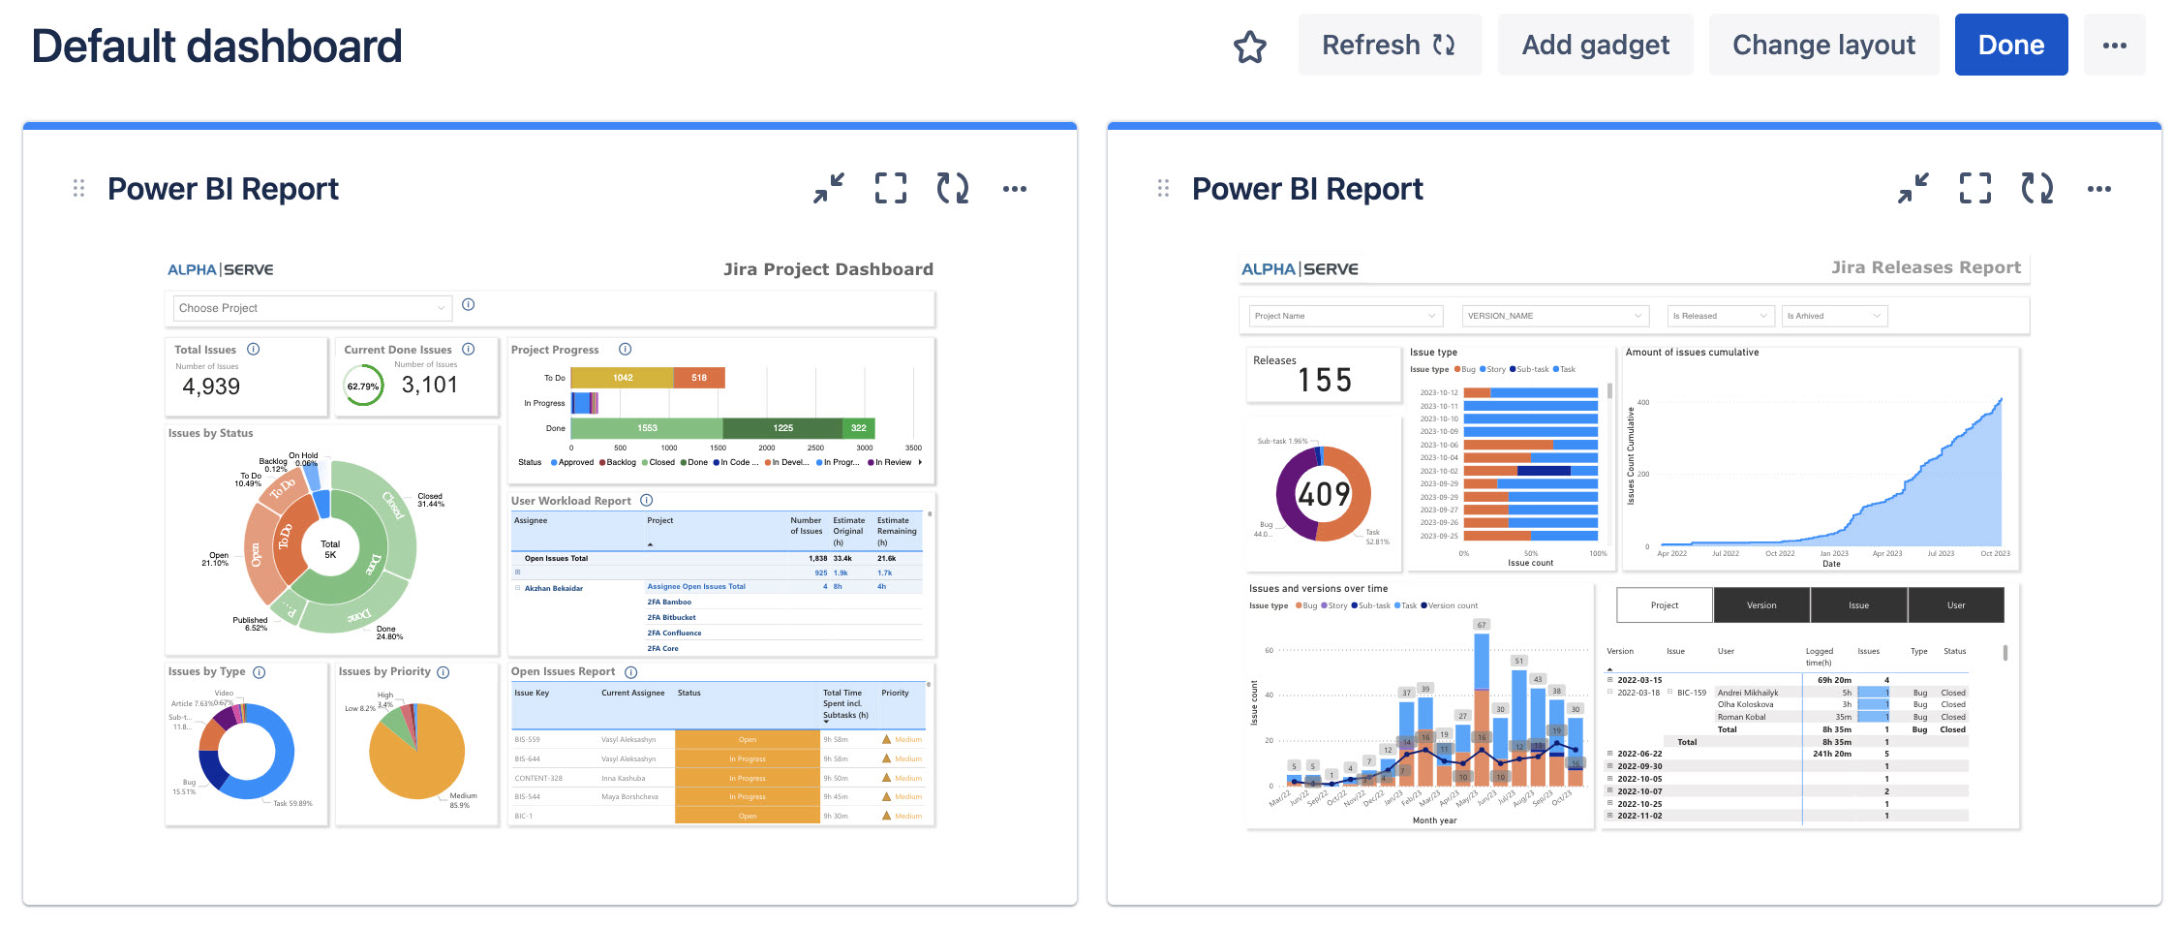Open dashboard more actions menu
The height and width of the screenshot is (928, 2173).
tap(2114, 46)
